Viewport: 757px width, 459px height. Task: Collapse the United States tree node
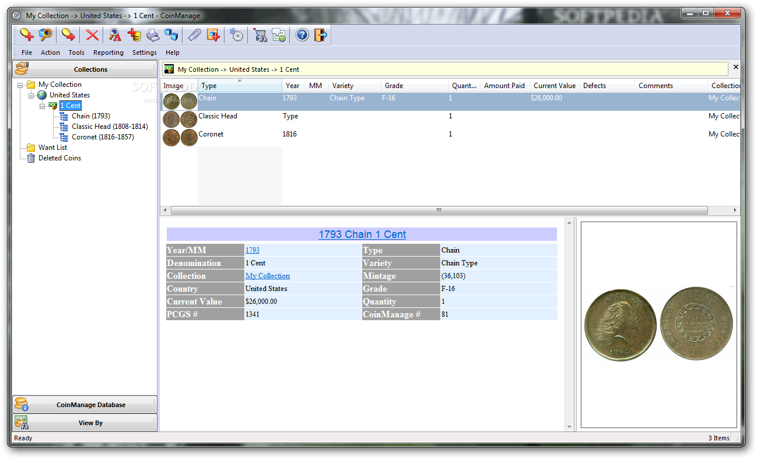click(x=31, y=95)
